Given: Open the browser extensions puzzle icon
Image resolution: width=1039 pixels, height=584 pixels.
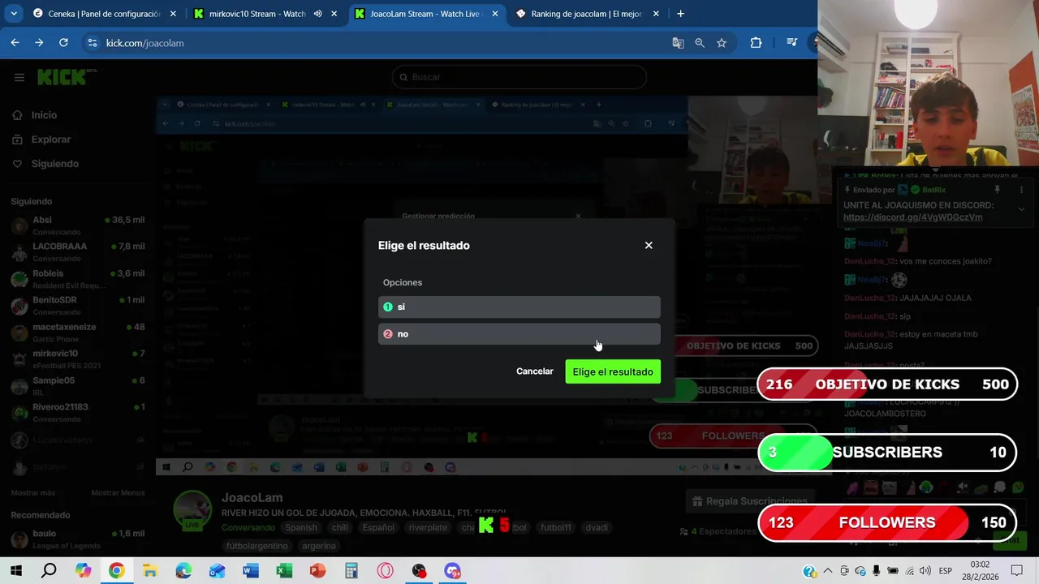Looking at the screenshot, I should 756,43.
